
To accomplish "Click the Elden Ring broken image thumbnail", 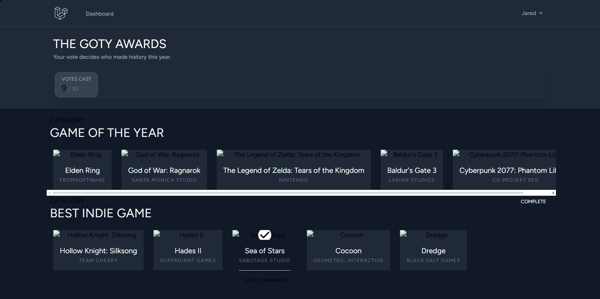I will 82,155.
